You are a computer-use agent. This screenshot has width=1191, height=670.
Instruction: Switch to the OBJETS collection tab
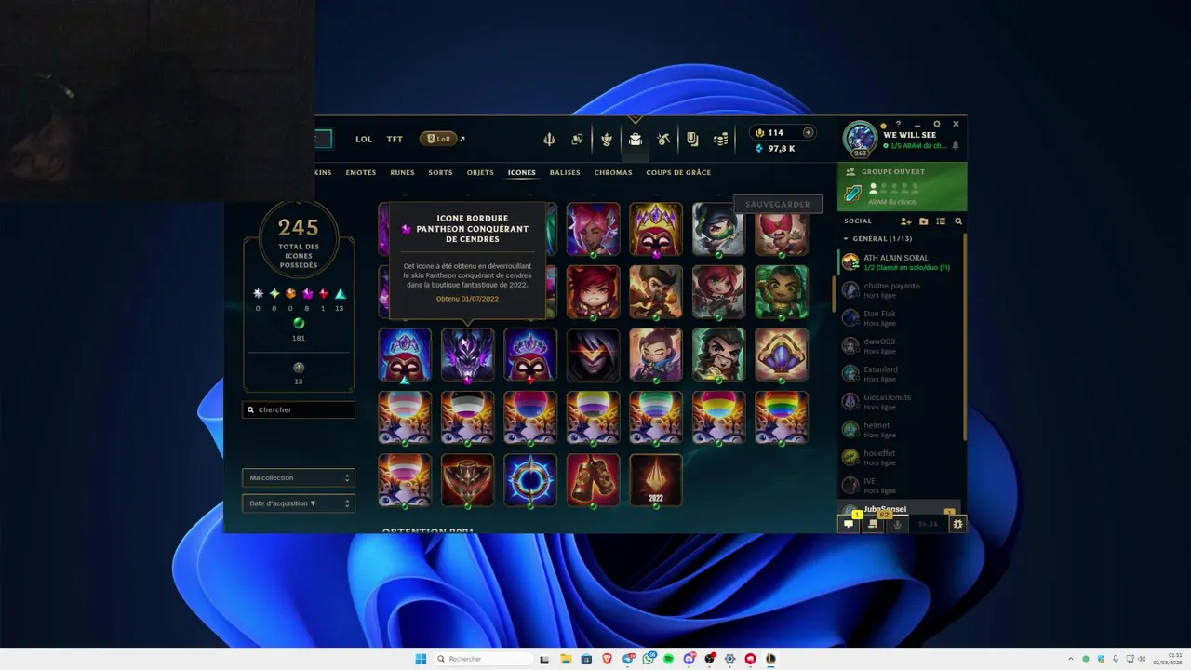480,172
